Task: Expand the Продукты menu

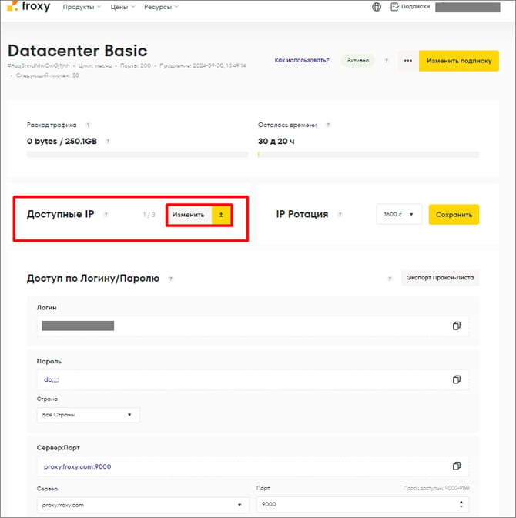Action: [82, 7]
